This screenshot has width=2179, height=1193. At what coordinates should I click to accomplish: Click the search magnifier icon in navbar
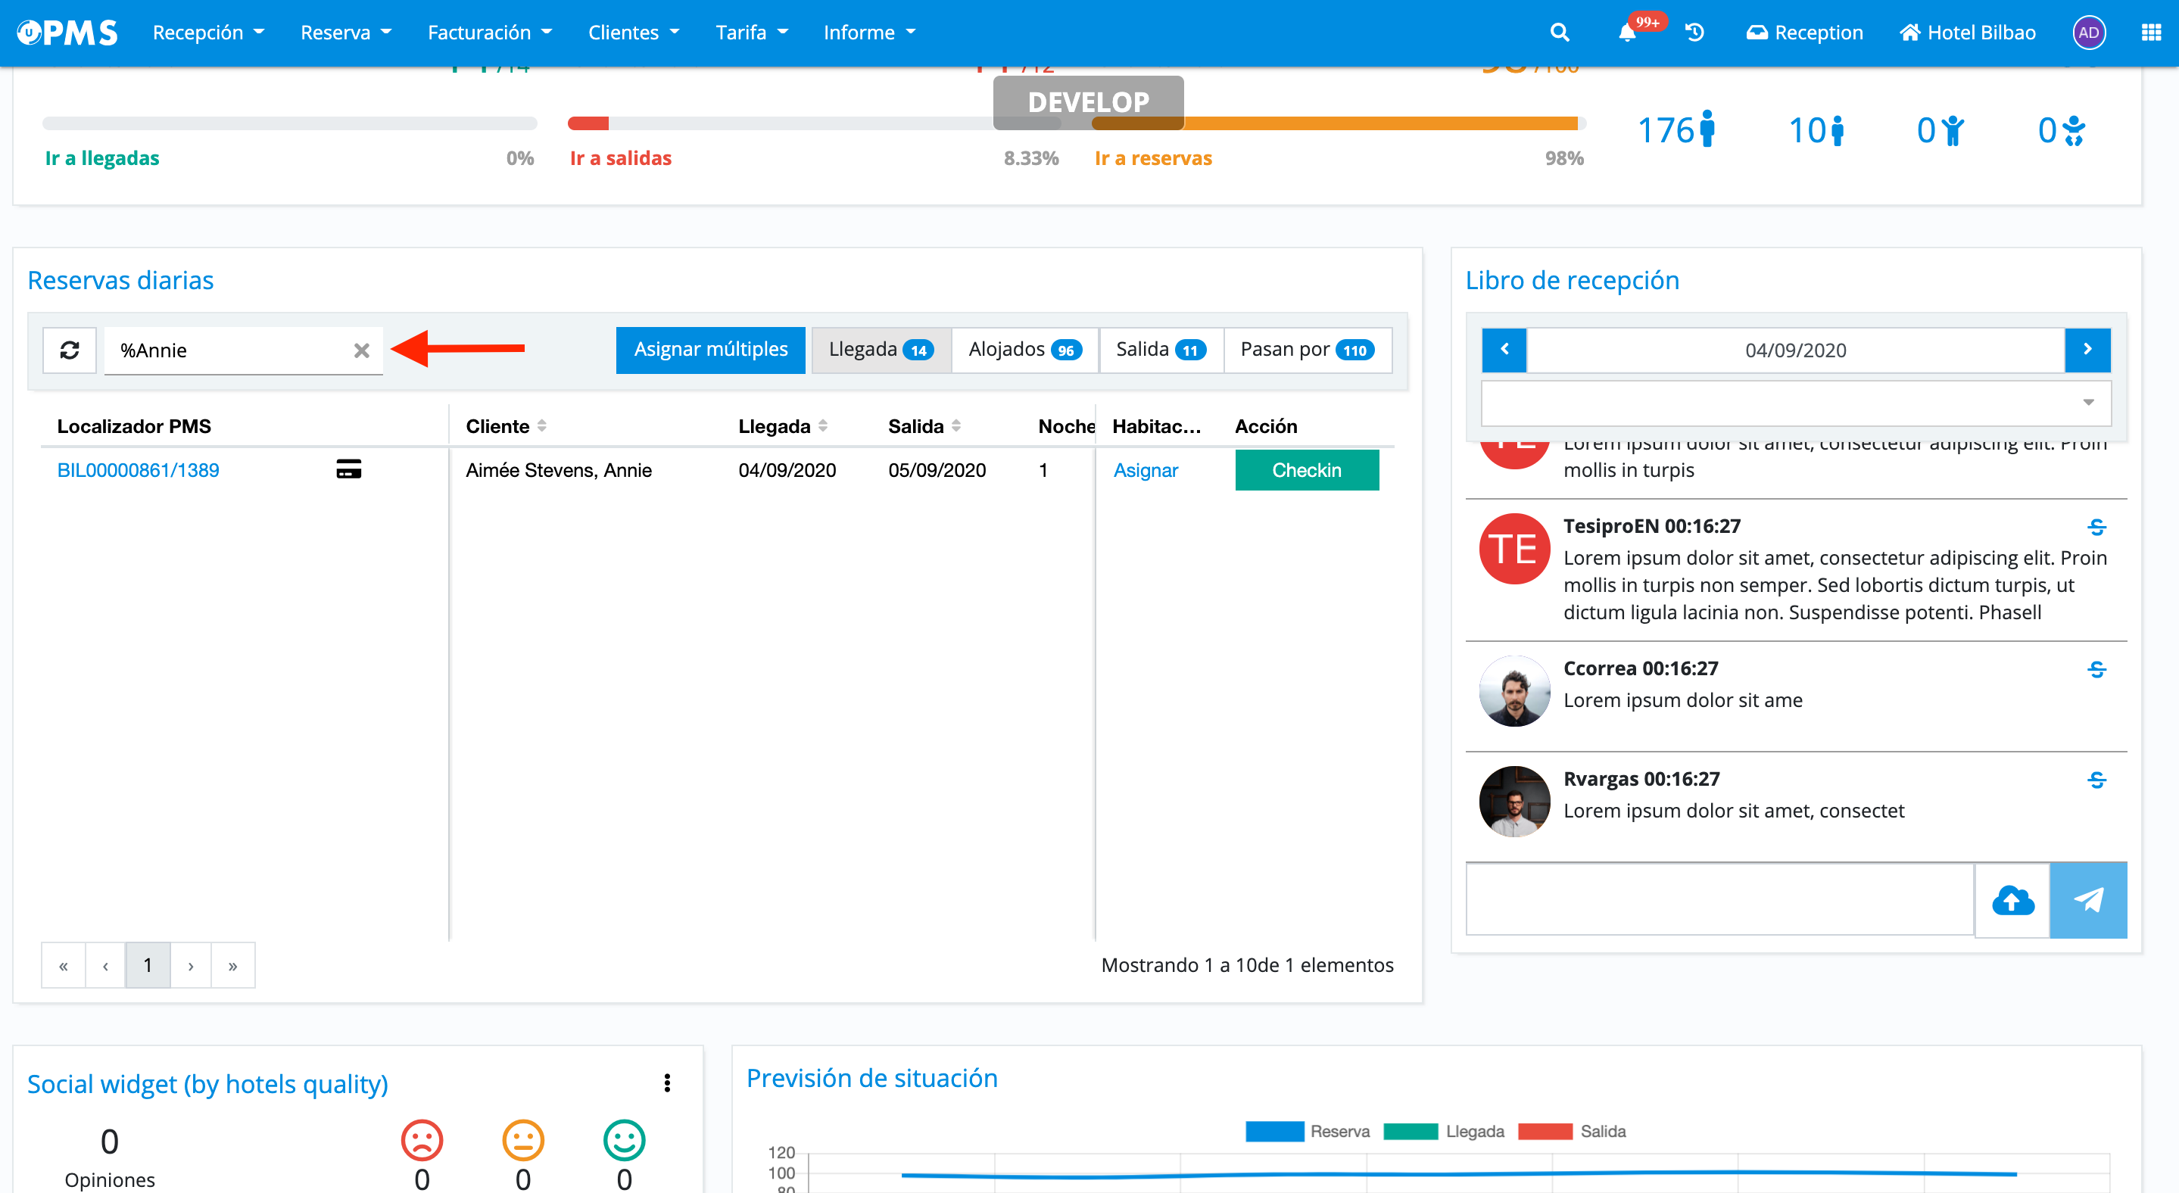1559,32
